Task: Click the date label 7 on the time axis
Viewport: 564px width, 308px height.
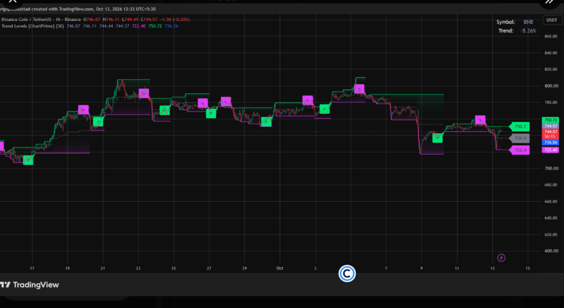Action: click(386, 268)
